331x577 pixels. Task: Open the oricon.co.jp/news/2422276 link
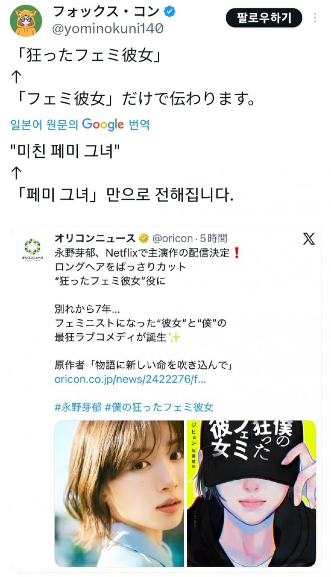click(x=130, y=380)
